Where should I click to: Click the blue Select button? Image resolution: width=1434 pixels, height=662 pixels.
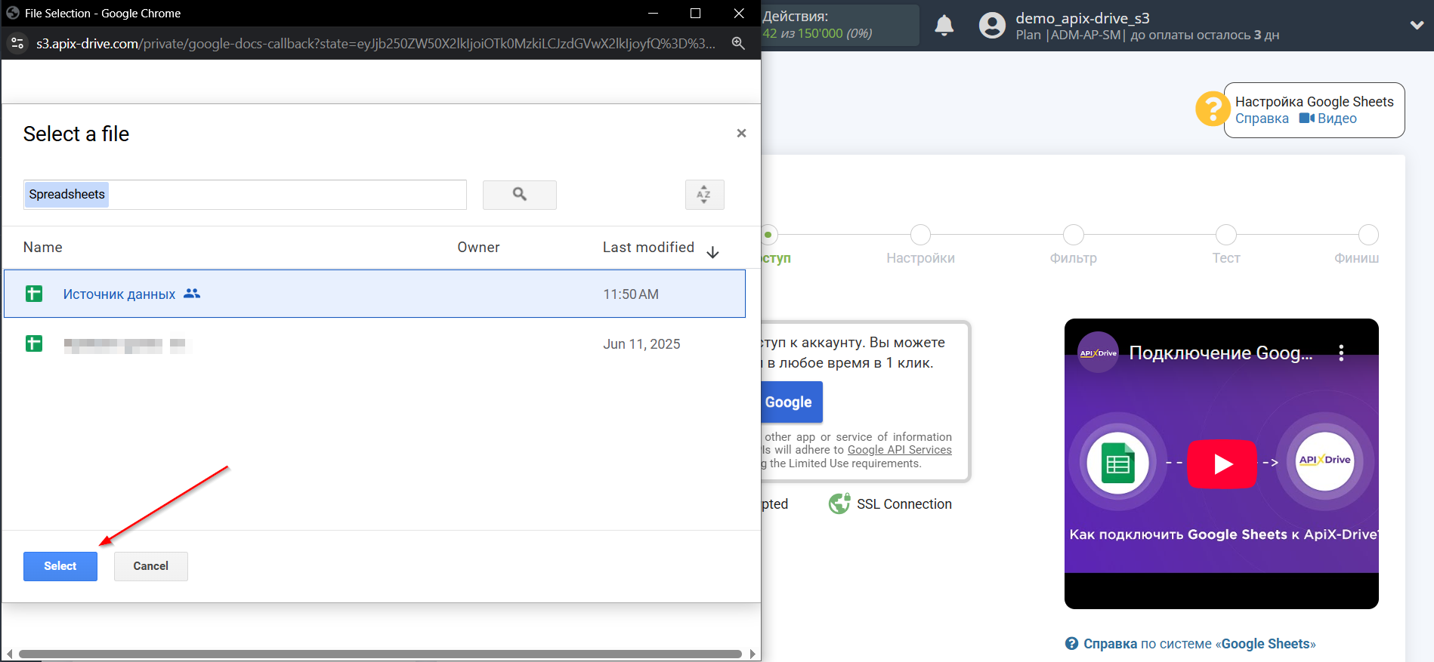click(x=60, y=566)
